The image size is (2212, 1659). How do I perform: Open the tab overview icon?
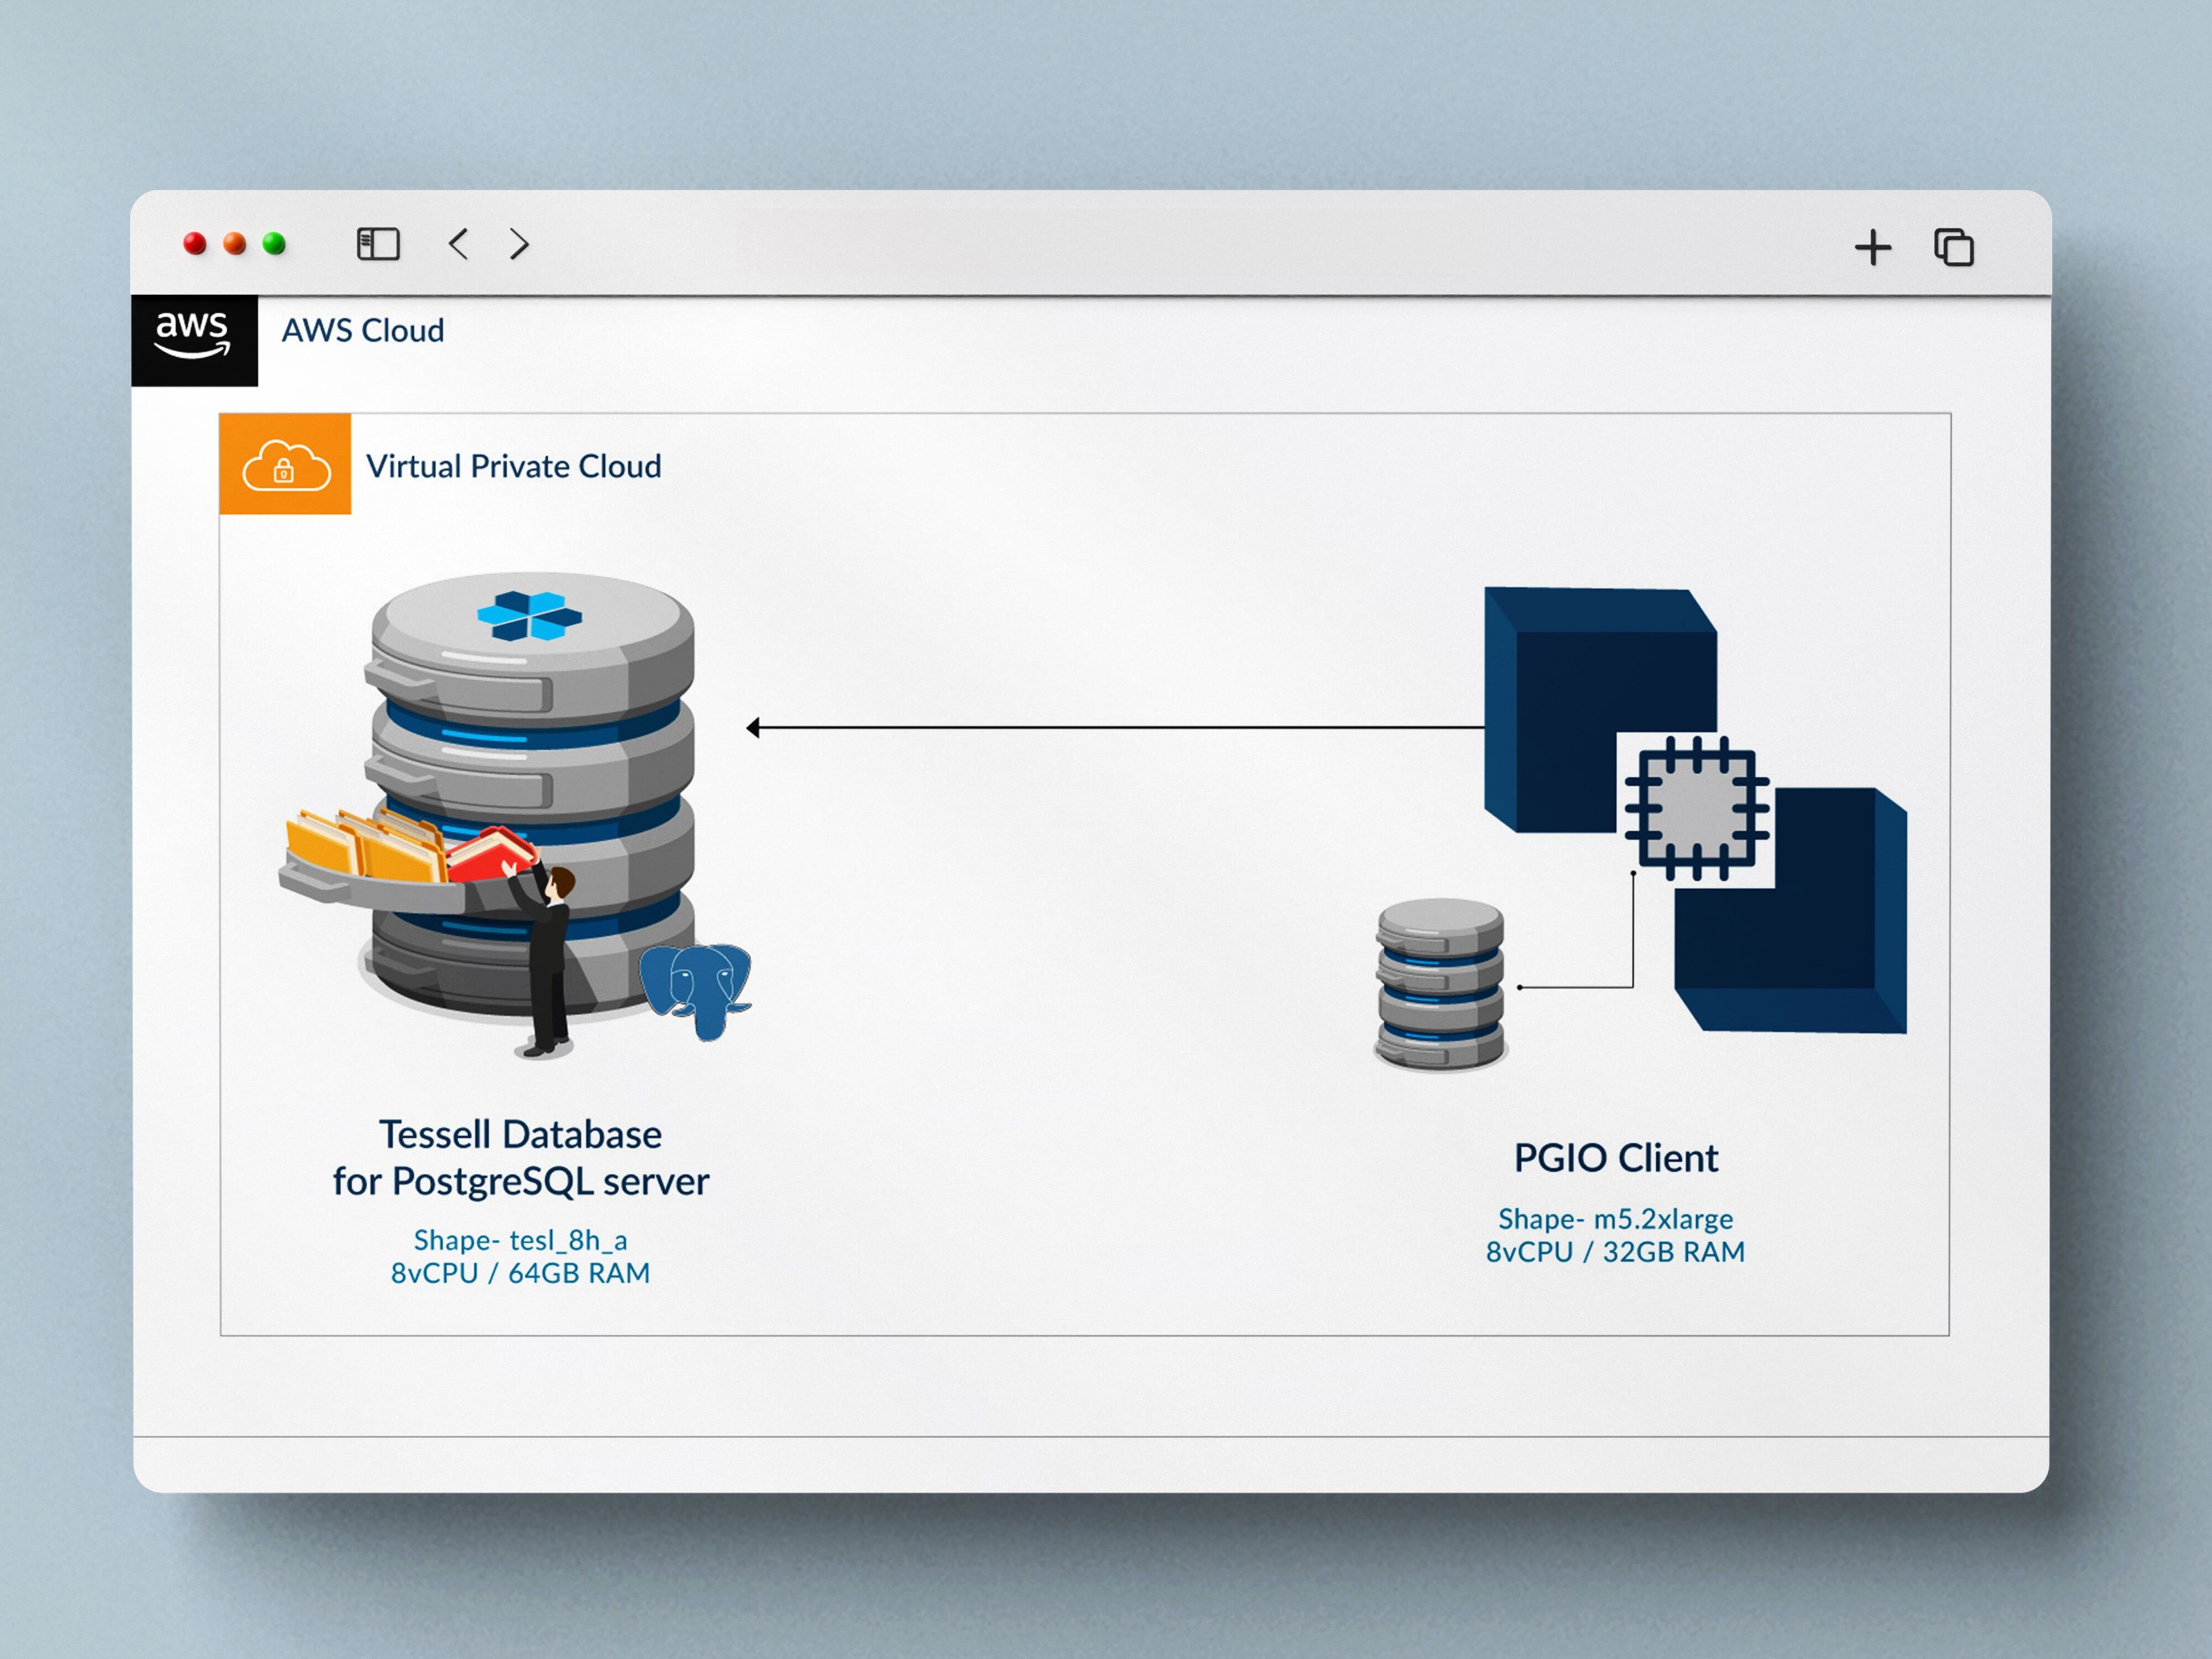1953,247
